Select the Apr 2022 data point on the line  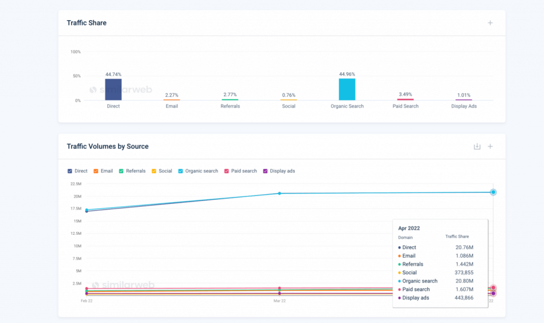point(493,192)
